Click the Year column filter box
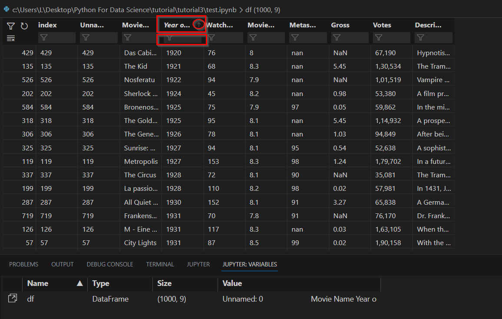Image resolution: width=502 pixels, height=319 pixels. (x=182, y=38)
